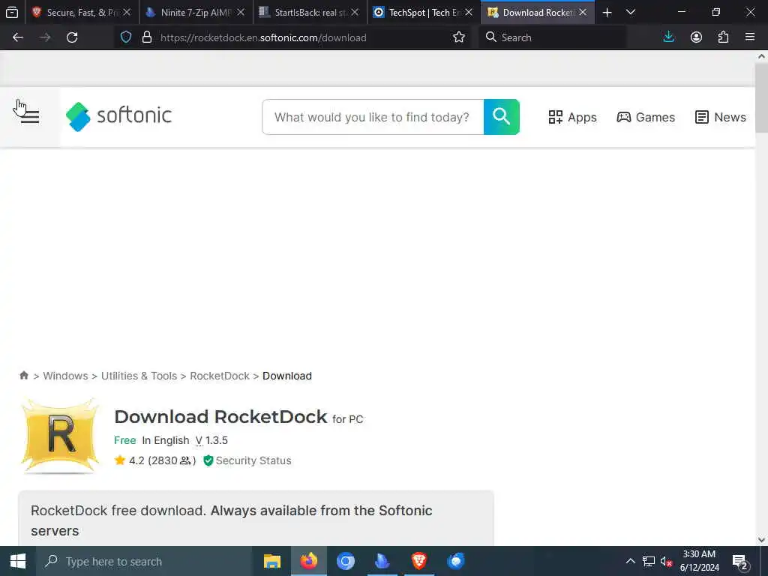Click the Firefox search box
This screenshot has width=768, height=576.
553,37
